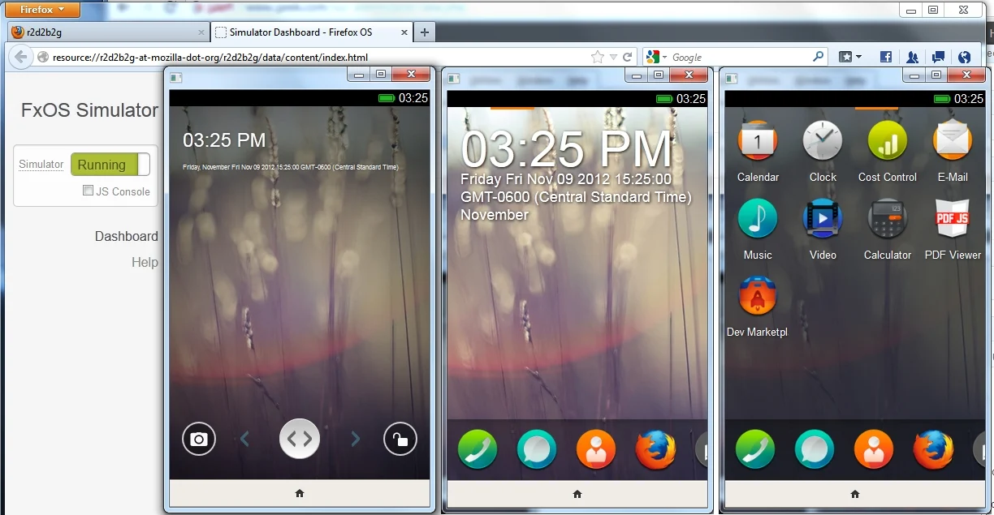Viewport: 994px width, 515px height.
Task: Bookmark this page with star icon
Action: pyautogui.click(x=598, y=57)
